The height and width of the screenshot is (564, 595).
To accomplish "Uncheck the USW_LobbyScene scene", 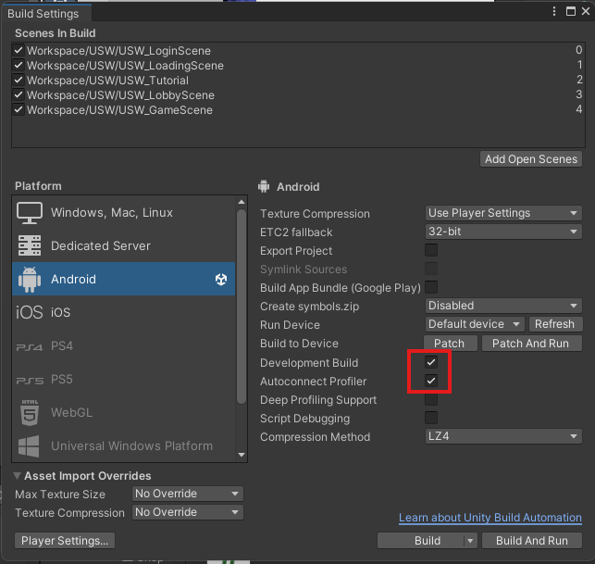I will (19, 94).
